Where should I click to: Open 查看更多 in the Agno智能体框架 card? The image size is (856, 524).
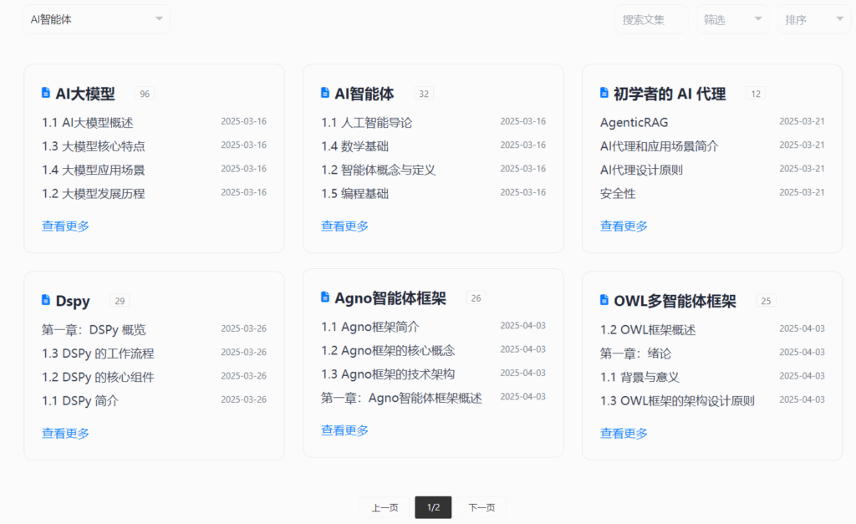344,430
